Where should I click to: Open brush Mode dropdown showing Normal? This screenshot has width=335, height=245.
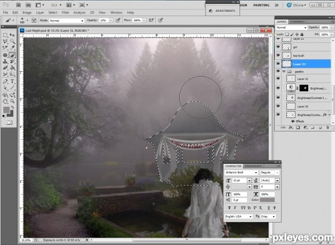[66, 21]
